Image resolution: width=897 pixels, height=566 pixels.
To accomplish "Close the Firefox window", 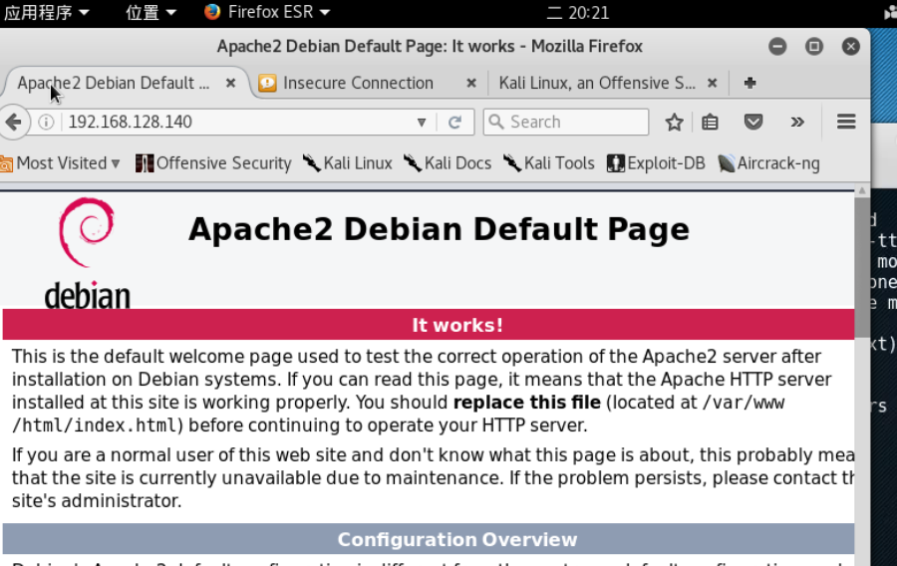I will tap(851, 46).
